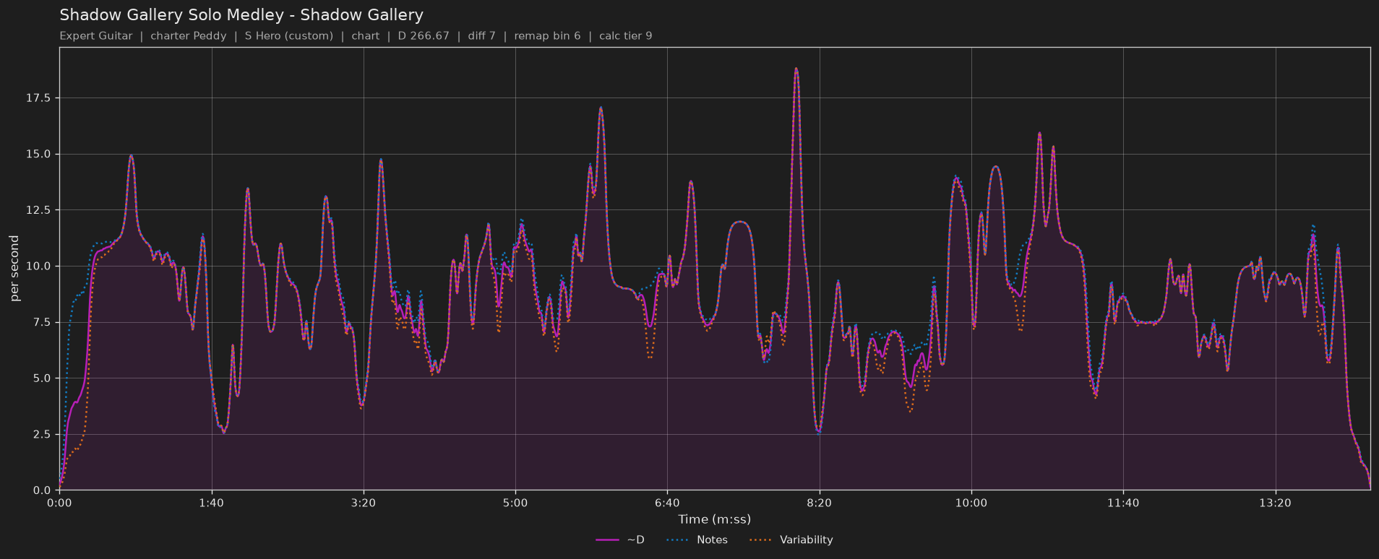The width and height of the screenshot is (1379, 559).
Task: Click the 'Expert Guitar' subtitle text
Action: (96, 36)
